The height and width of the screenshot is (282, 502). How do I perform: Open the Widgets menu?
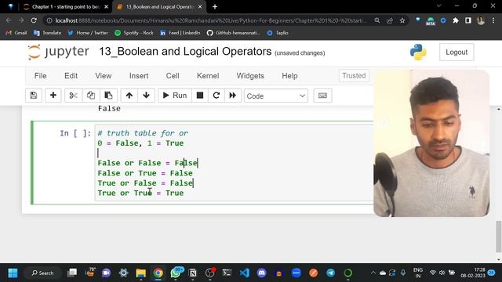[250, 76]
